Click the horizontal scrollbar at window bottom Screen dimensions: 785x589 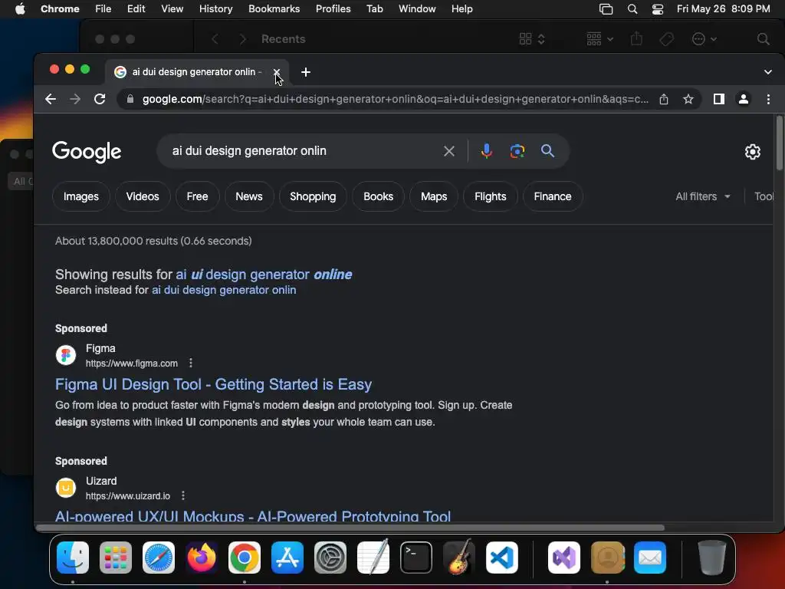click(x=350, y=528)
